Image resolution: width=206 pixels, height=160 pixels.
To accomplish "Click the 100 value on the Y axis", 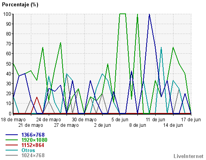I will tap(7, 14).
